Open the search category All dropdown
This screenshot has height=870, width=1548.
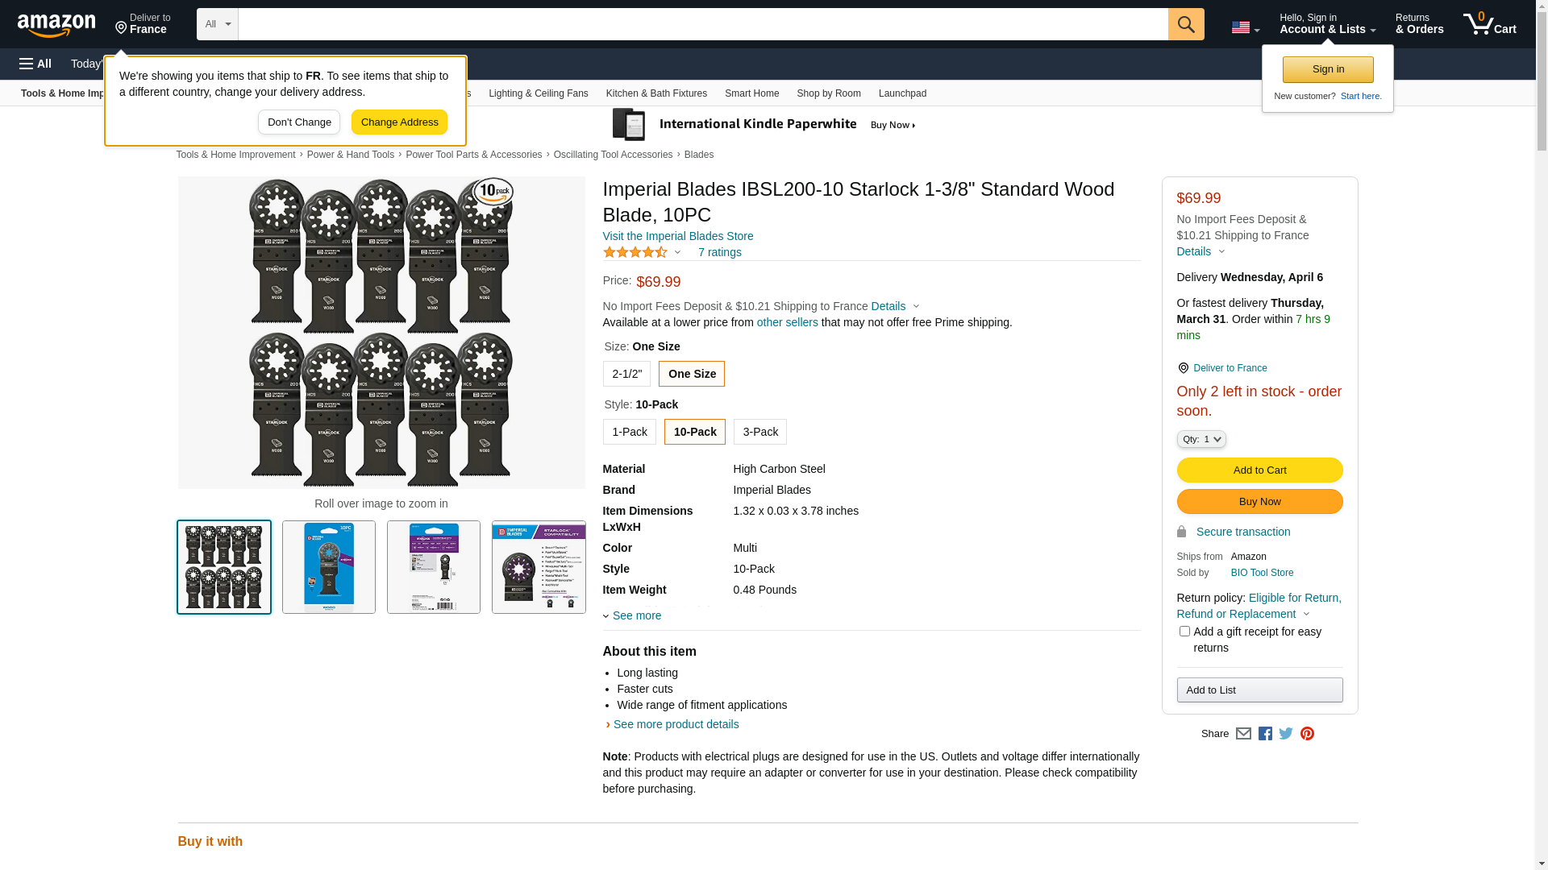218,24
